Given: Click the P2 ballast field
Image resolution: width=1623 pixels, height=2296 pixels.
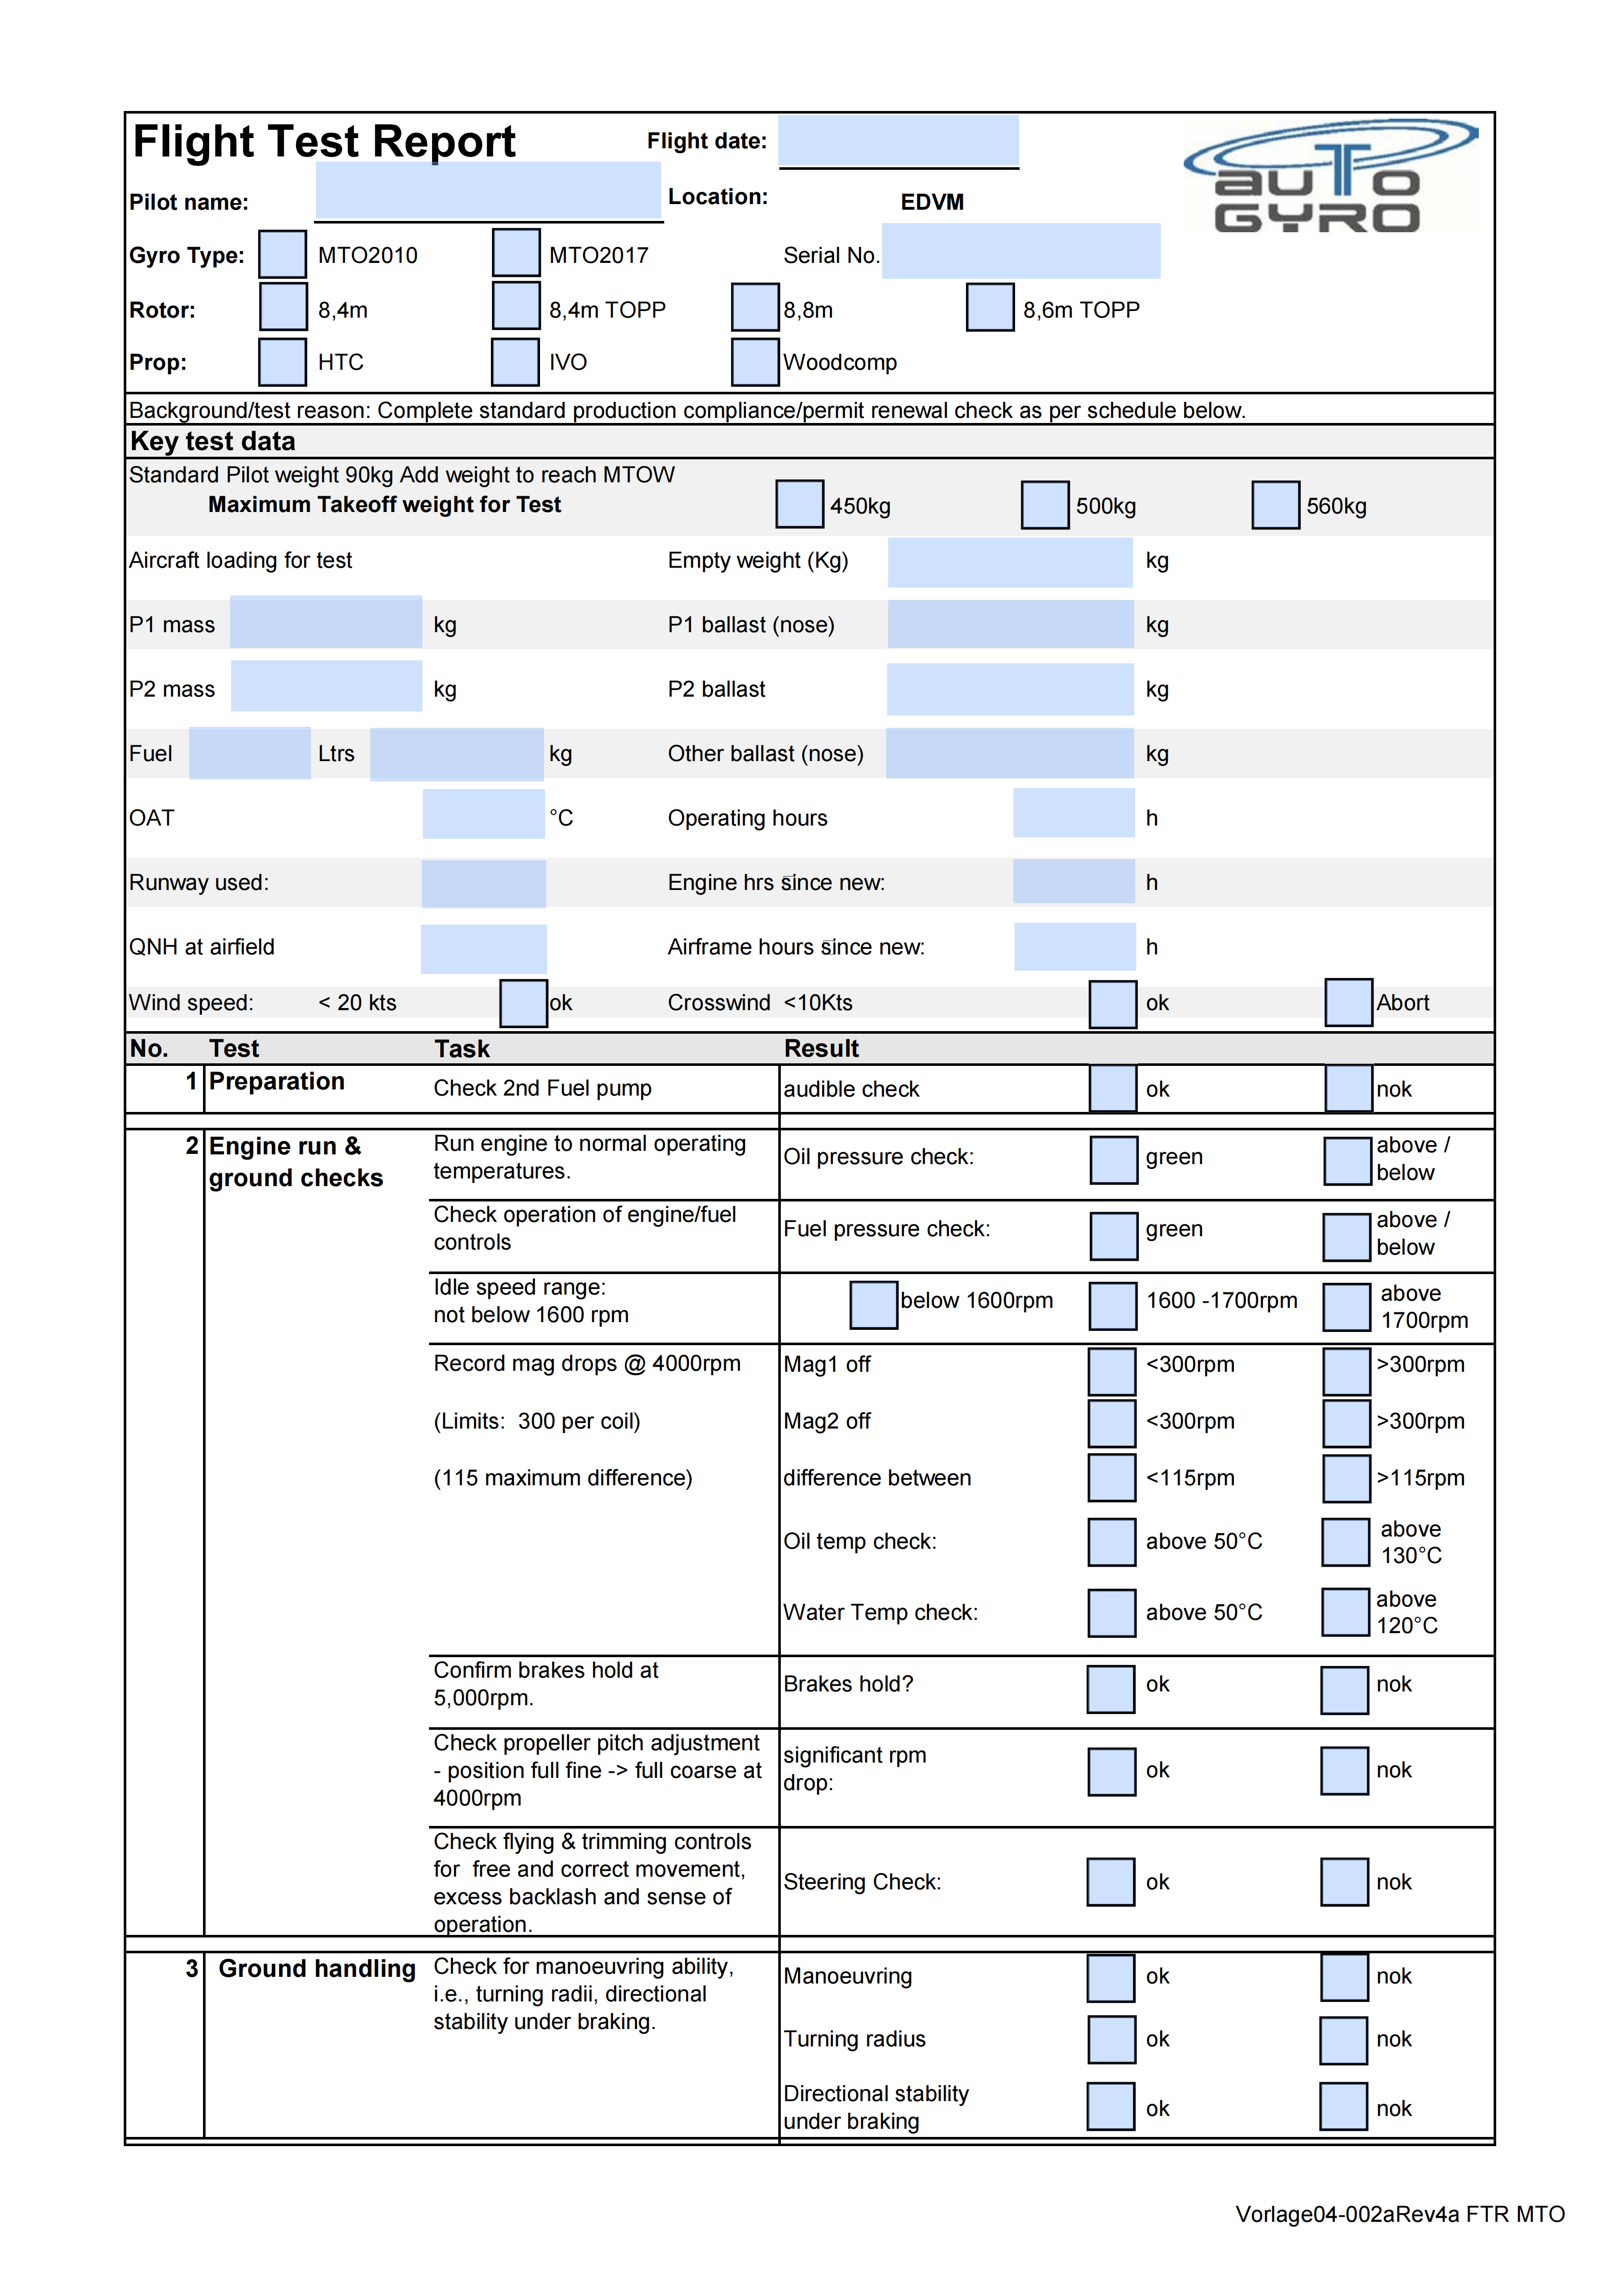Looking at the screenshot, I should 1010,690.
